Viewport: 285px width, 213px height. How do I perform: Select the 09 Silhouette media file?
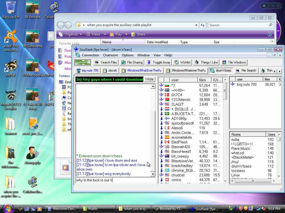(x=32, y=39)
